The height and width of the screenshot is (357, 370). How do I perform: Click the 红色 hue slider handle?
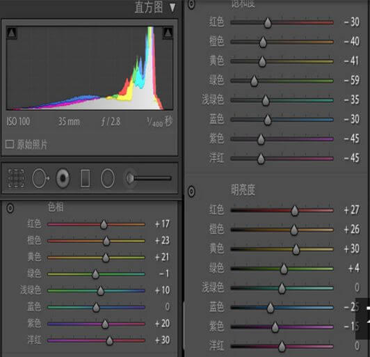pos(104,224)
